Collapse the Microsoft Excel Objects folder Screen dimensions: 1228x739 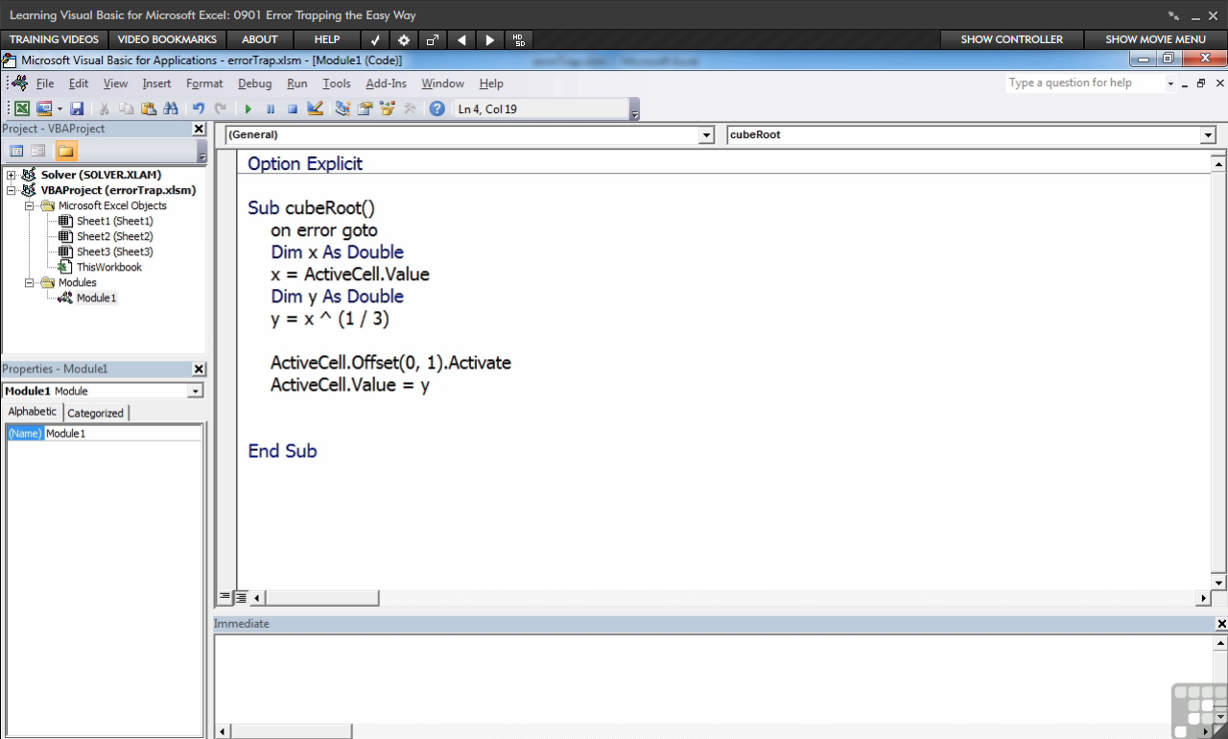30,205
